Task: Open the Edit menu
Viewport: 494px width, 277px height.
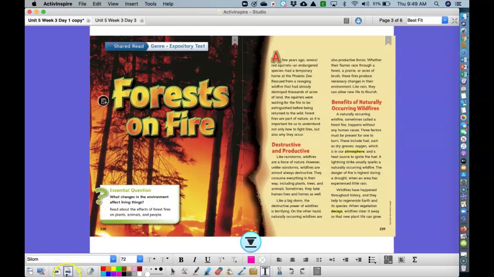Action: (x=97, y=4)
